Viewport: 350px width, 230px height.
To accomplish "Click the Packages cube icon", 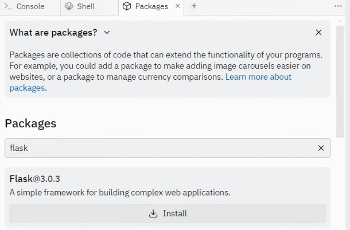I will 127,6.
